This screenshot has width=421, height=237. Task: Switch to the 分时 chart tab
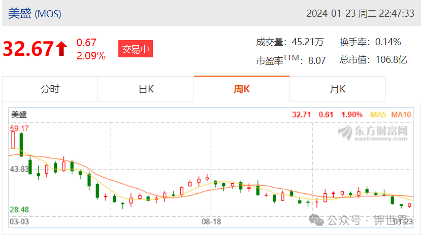click(x=50, y=89)
